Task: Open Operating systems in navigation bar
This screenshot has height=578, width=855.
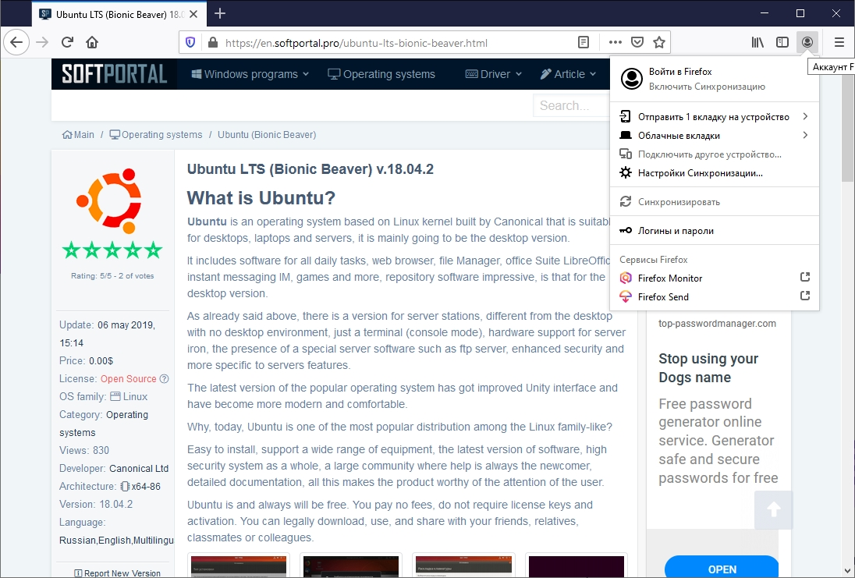Action: [x=381, y=74]
